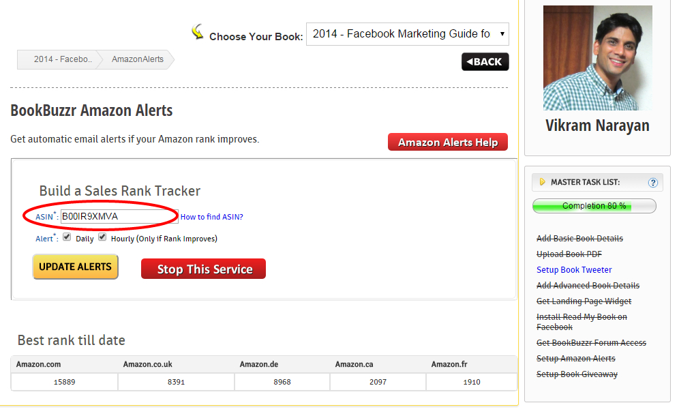Click the UPDATE ALERTS button
This screenshot has width=679, height=418.
coord(76,267)
